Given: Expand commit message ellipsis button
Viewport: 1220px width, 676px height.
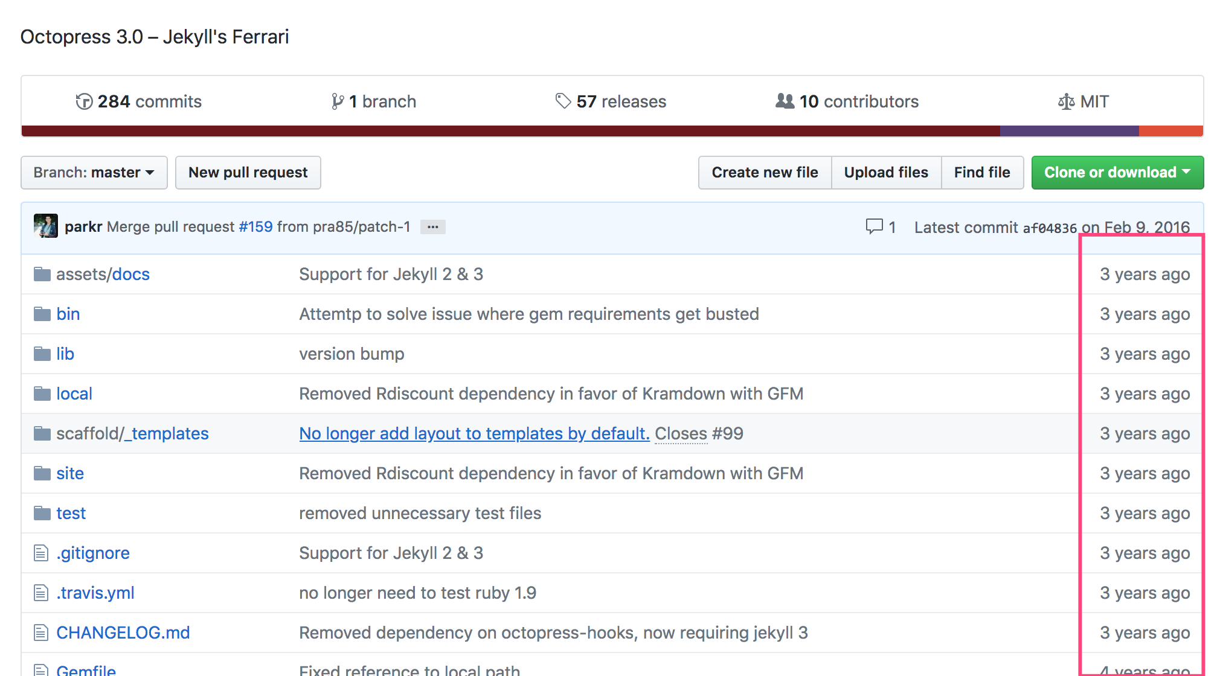Looking at the screenshot, I should tap(432, 227).
